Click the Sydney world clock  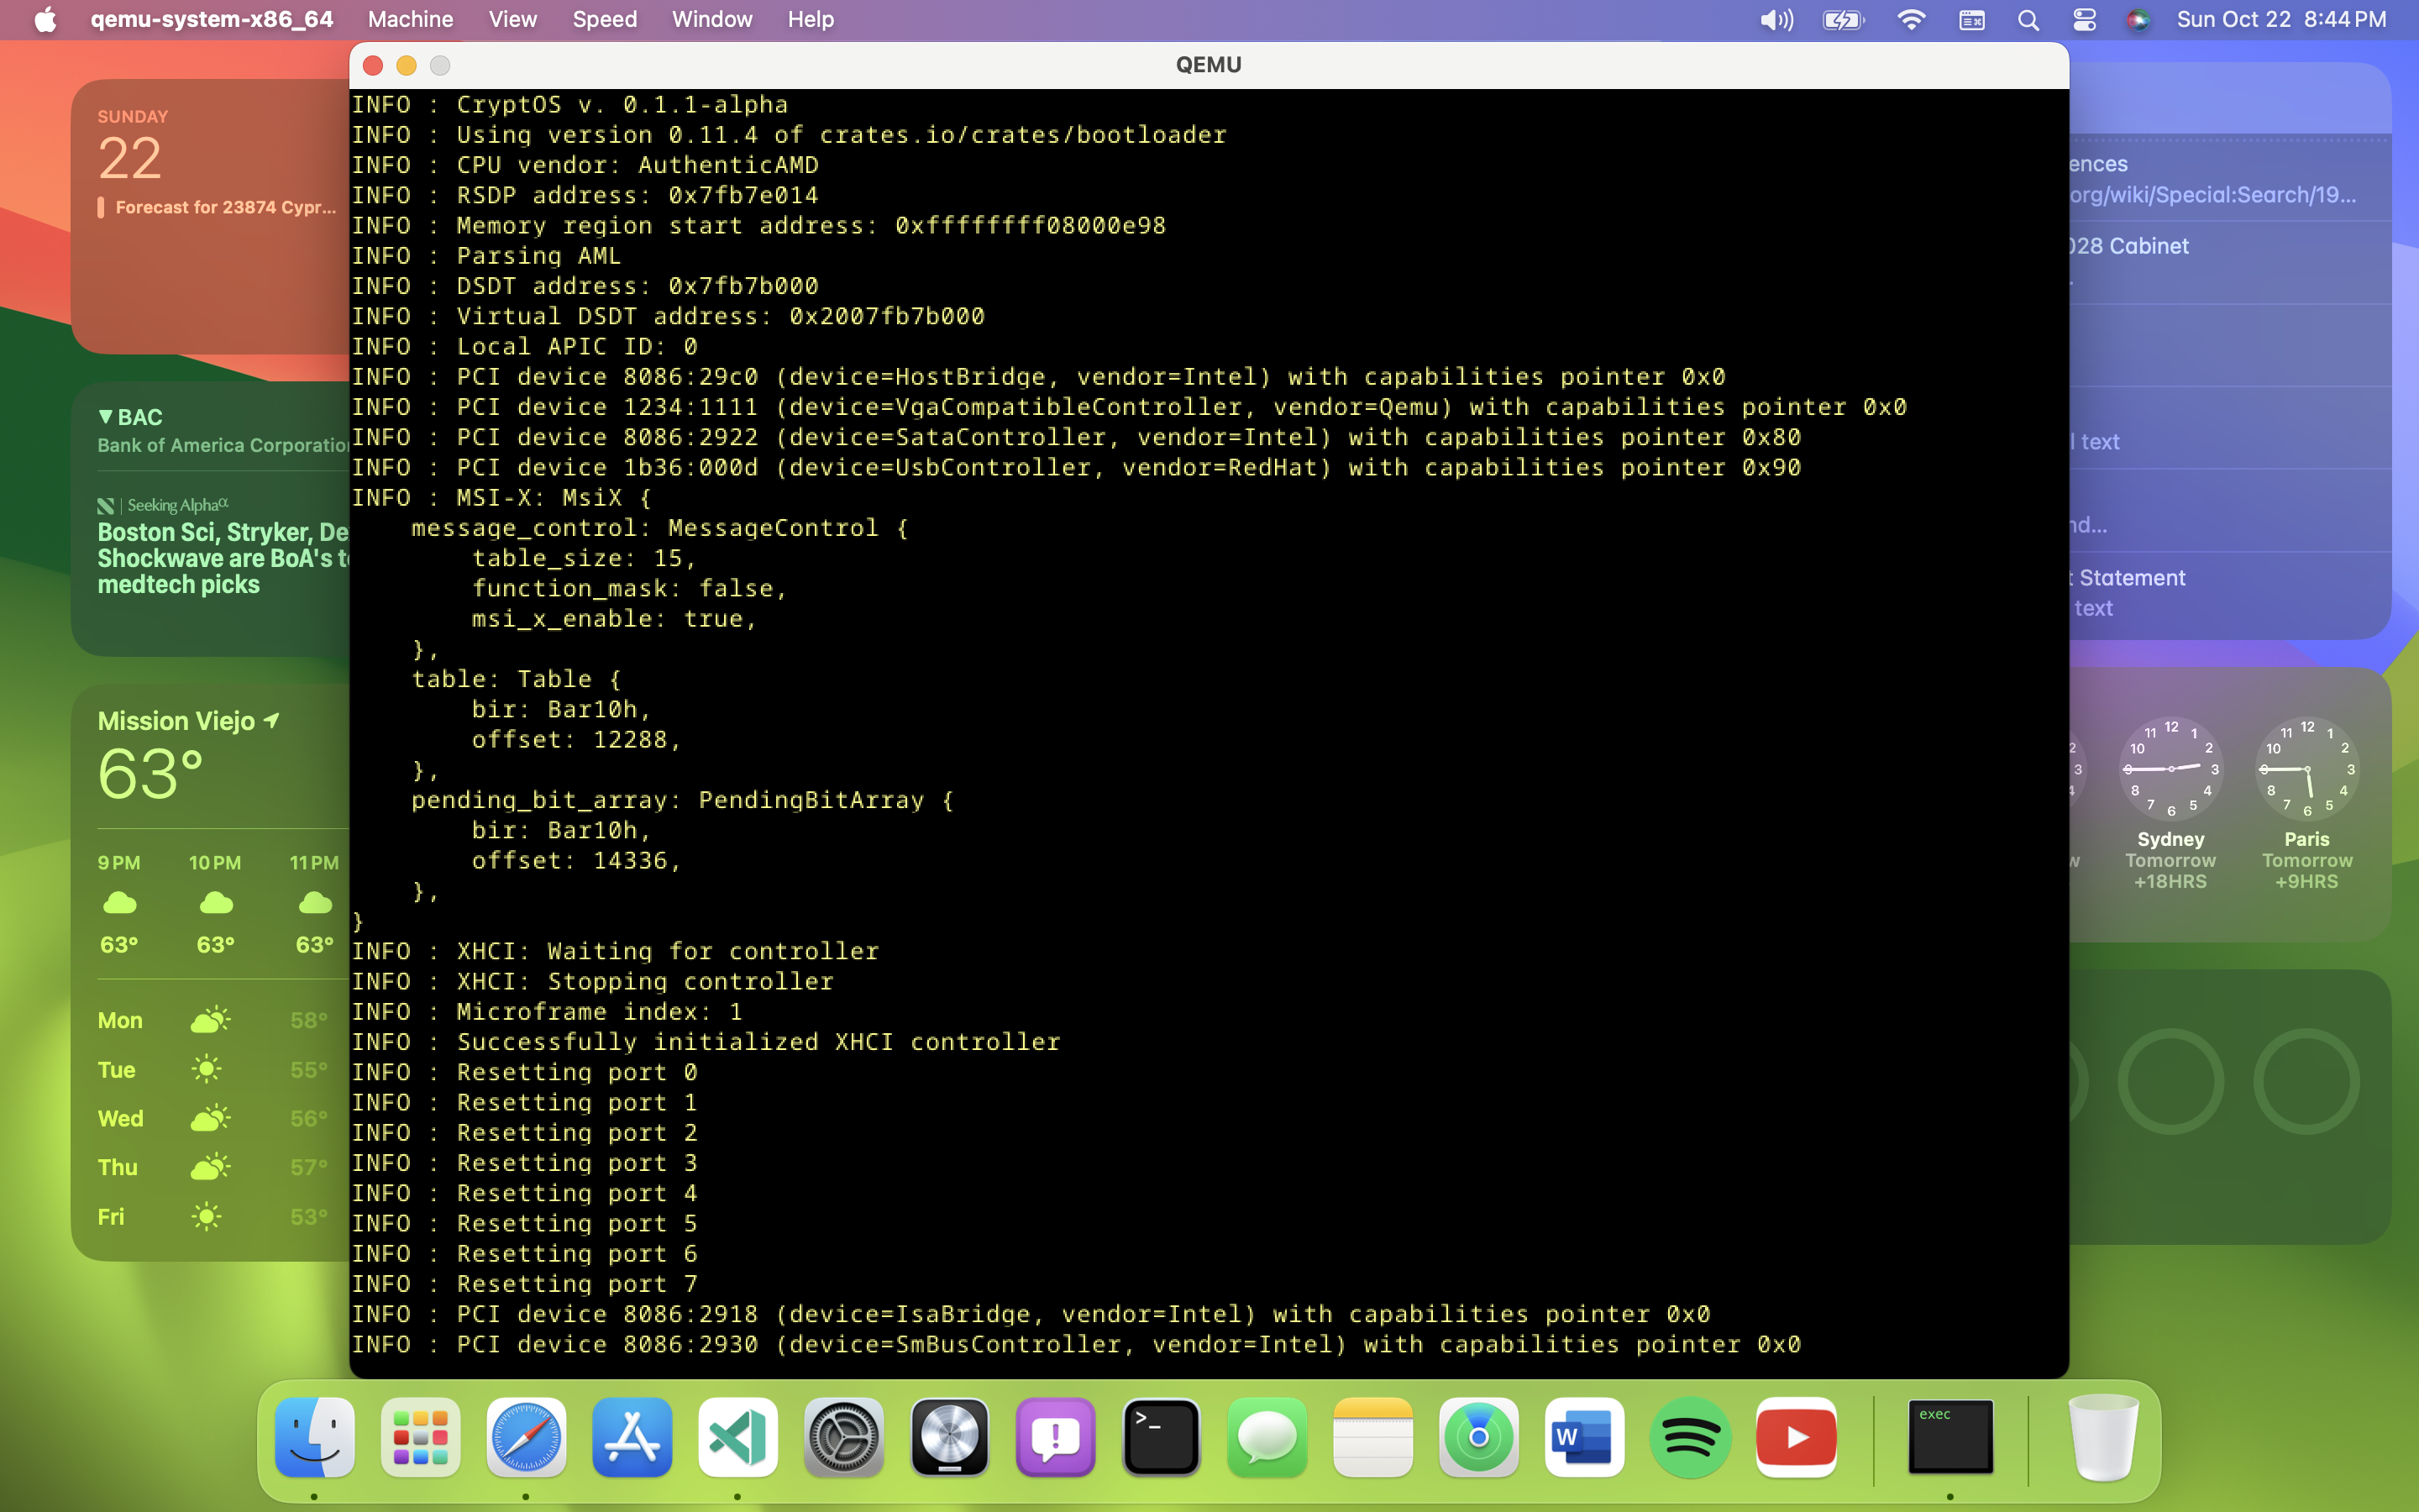point(2170,800)
